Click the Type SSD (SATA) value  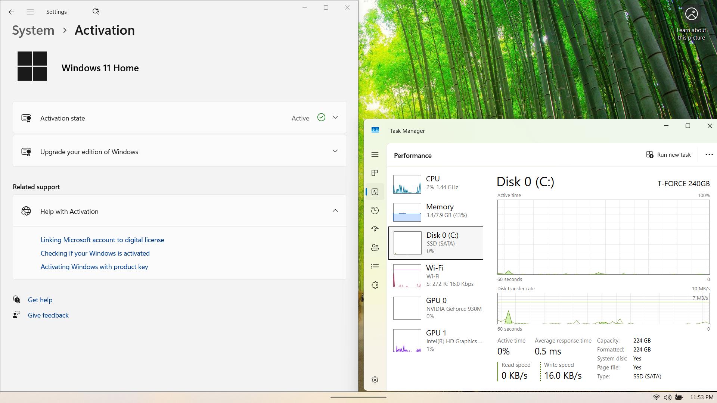647,377
